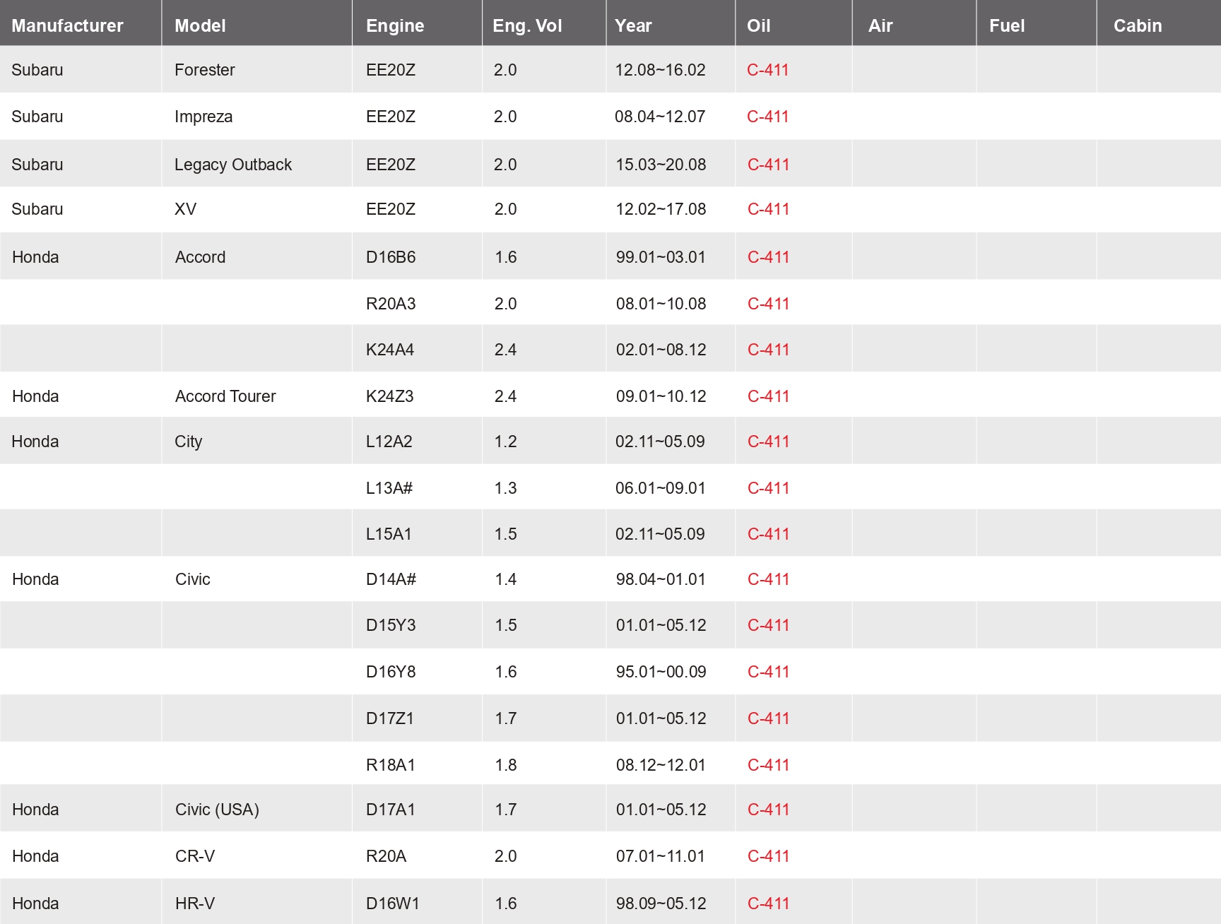
Task: Open the C-411 link for engine R18A1
Action: (768, 765)
